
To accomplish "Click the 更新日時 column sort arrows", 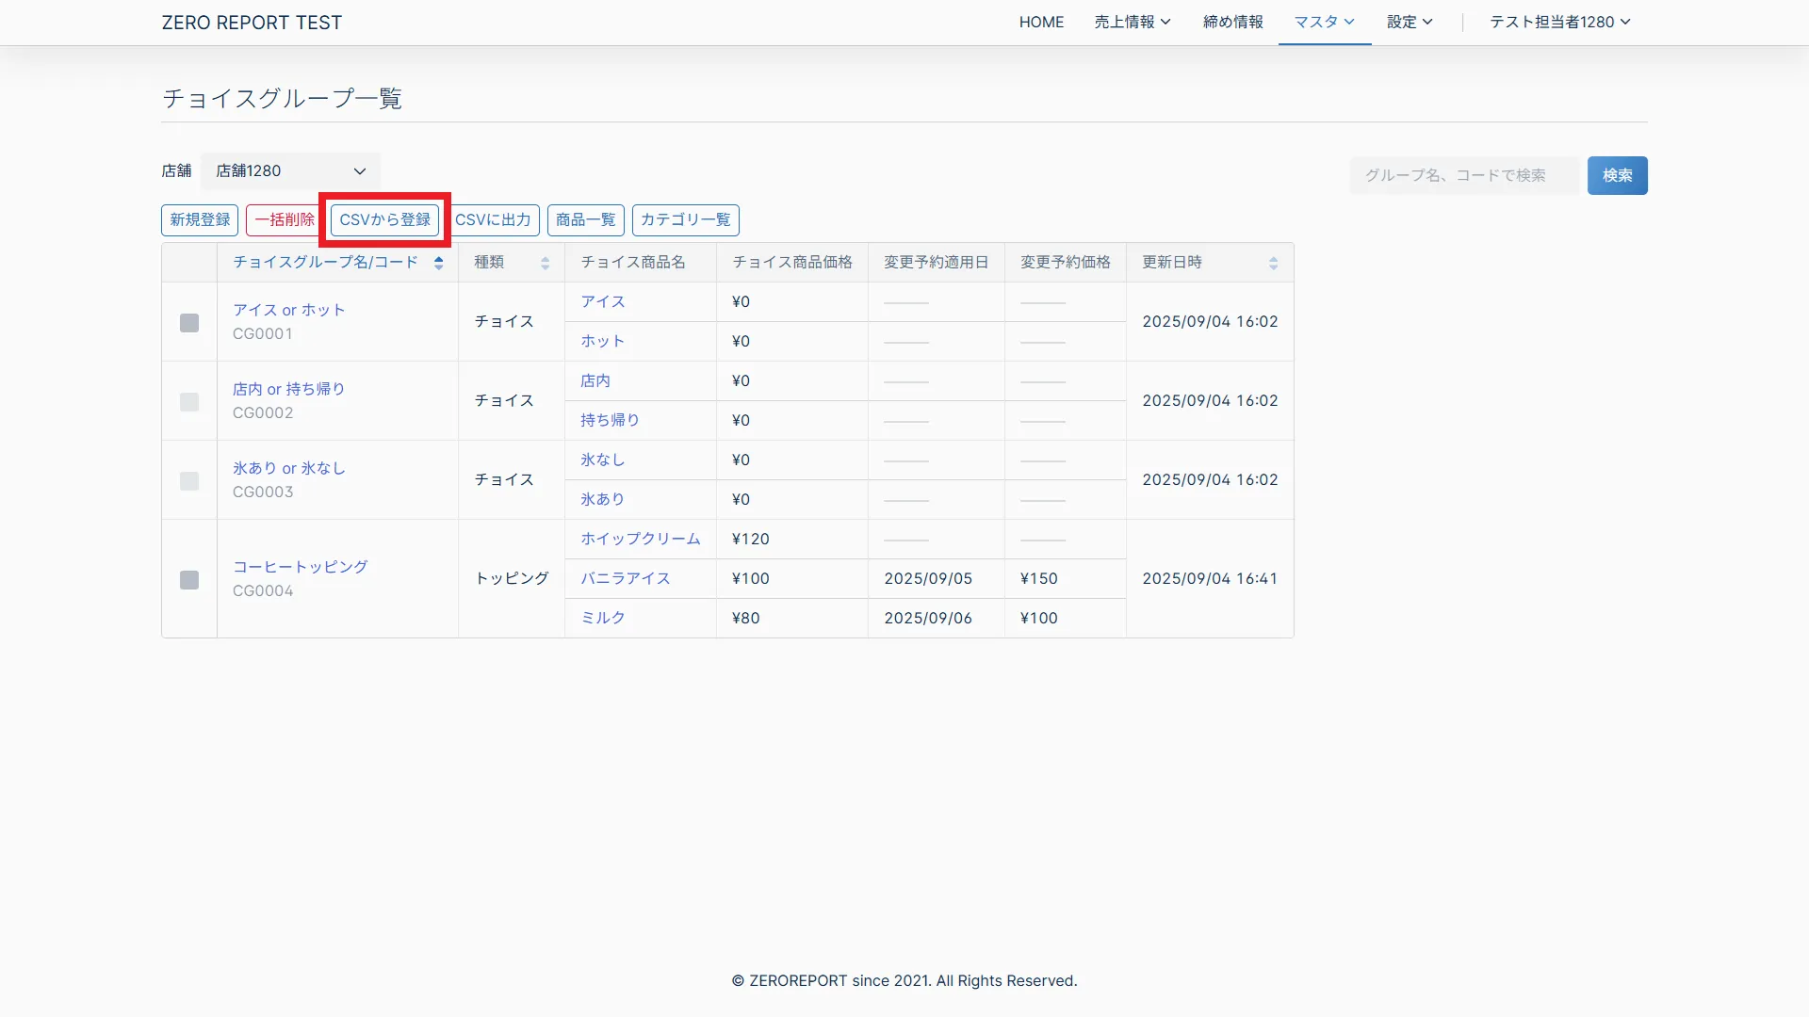I will 1273,263.
